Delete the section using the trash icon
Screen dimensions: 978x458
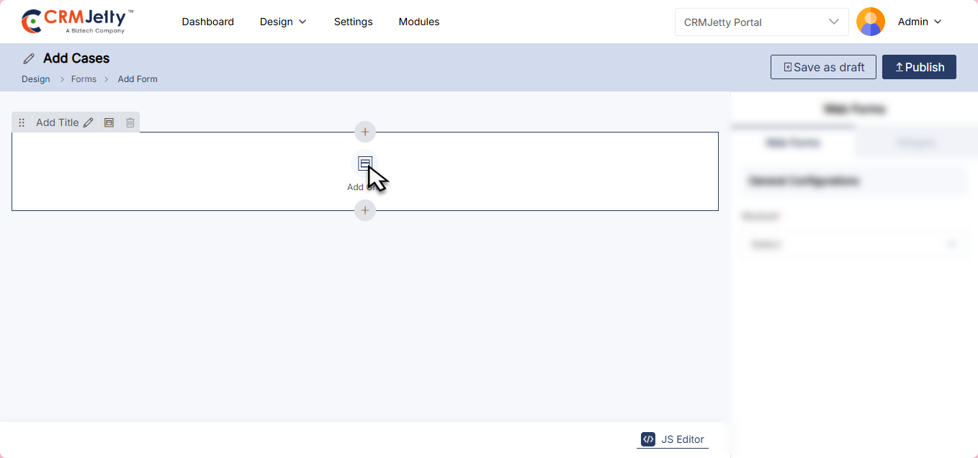[130, 123]
